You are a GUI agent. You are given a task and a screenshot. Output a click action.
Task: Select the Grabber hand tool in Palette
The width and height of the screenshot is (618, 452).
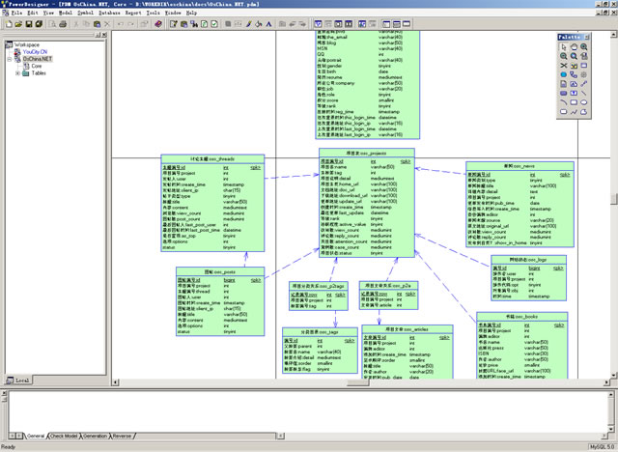click(x=574, y=47)
